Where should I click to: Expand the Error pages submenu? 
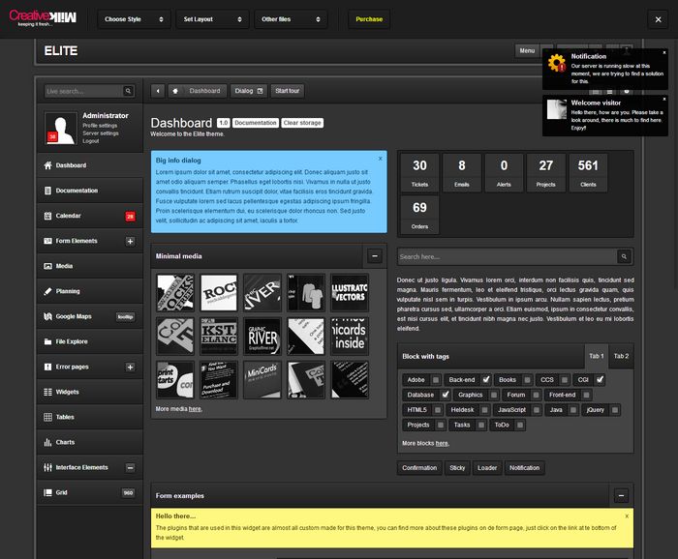pyautogui.click(x=130, y=367)
